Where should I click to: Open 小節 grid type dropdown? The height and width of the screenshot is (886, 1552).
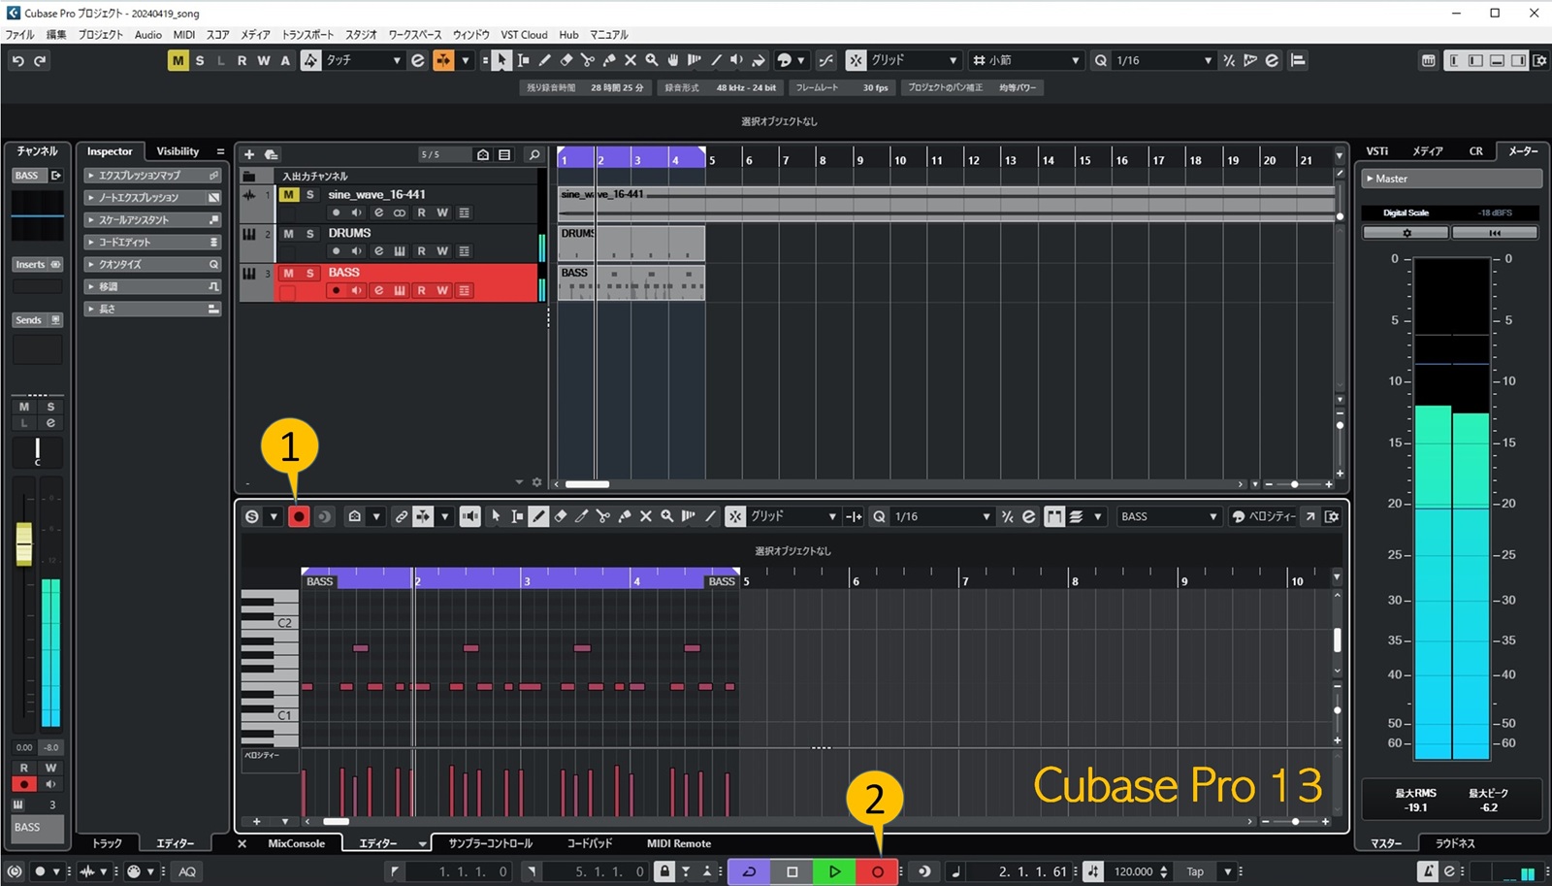tap(1027, 60)
